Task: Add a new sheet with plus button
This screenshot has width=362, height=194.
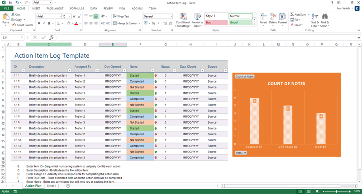Action: click(68, 186)
